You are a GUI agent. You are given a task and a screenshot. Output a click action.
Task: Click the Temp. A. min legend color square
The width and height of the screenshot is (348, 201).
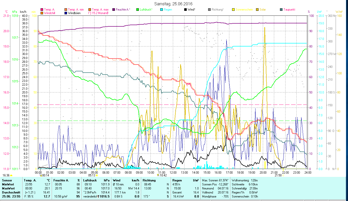pyautogui.click(x=66, y=10)
